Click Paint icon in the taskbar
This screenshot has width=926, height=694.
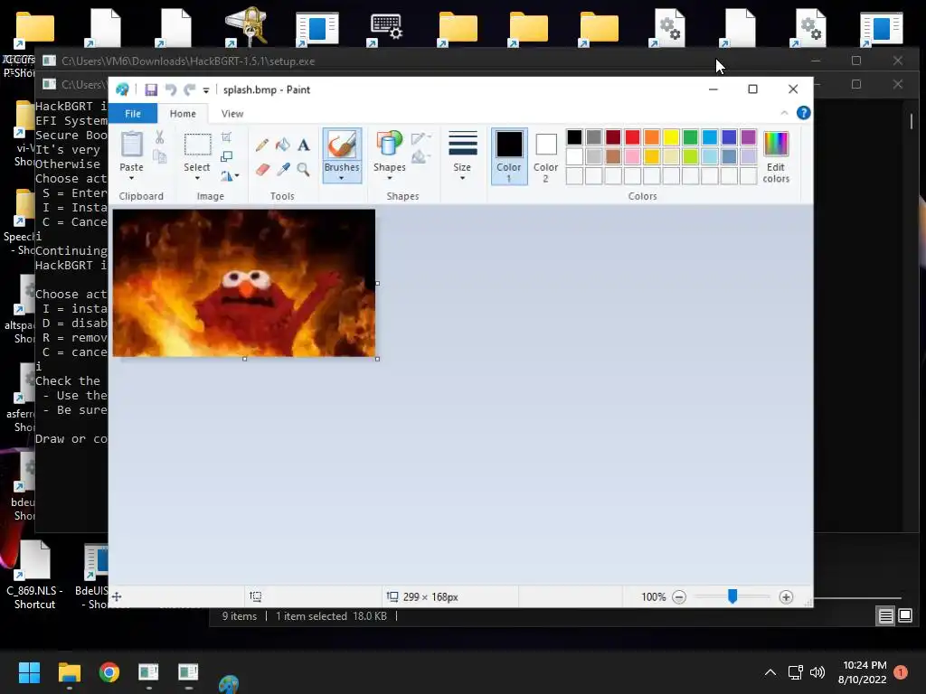[x=229, y=683]
